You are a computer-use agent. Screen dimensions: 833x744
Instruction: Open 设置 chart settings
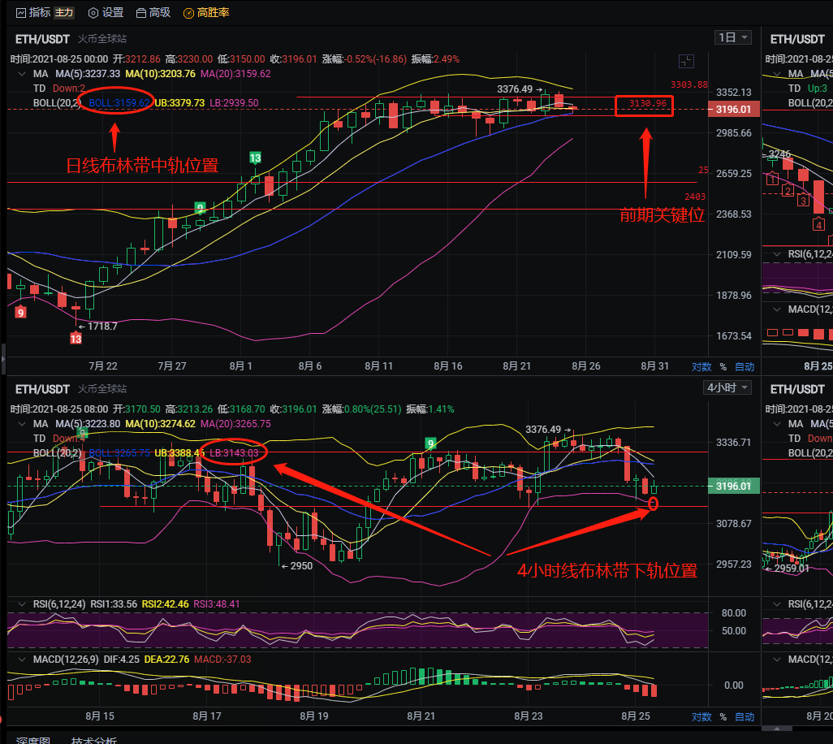pyautogui.click(x=106, y=12)
